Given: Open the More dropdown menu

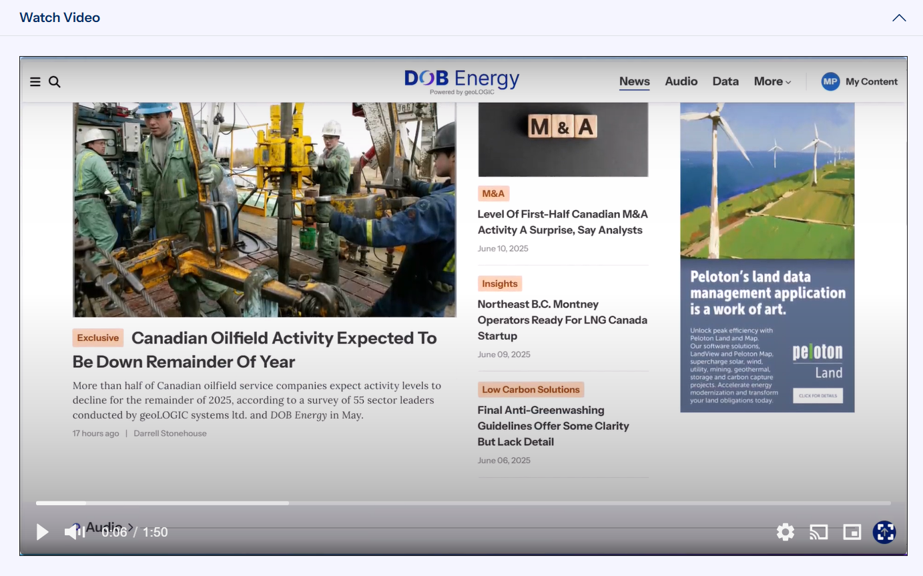Looking at the screenshot, I should [772, 81].
